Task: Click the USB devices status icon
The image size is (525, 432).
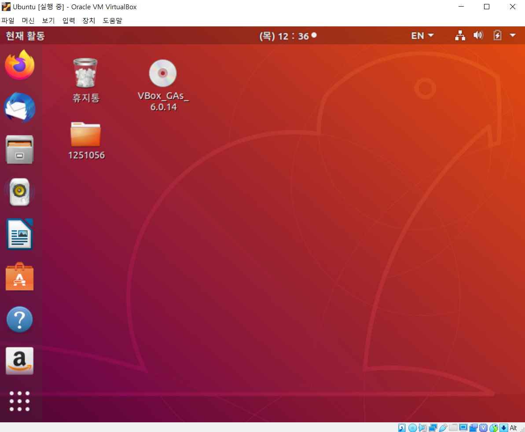Action: click(x=443, y=427)
